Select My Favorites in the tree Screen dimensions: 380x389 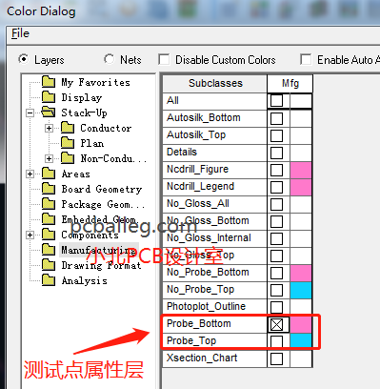coord(95,82)
